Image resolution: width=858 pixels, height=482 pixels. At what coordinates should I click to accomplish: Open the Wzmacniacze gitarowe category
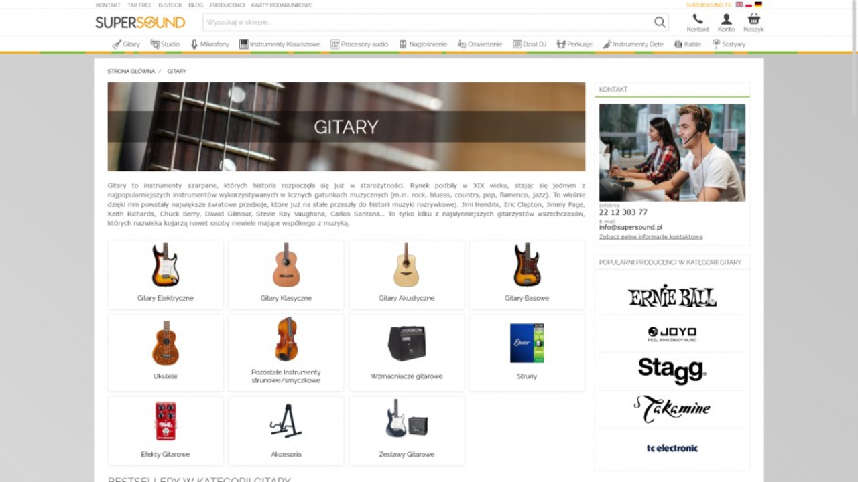point(406,352)
